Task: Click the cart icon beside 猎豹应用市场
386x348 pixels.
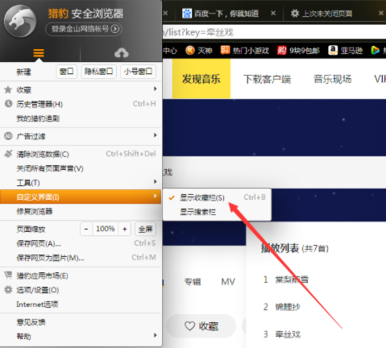Action: [x=8, y=275]
